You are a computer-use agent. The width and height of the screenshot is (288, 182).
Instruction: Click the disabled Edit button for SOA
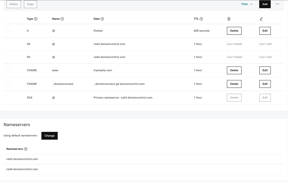265,98
